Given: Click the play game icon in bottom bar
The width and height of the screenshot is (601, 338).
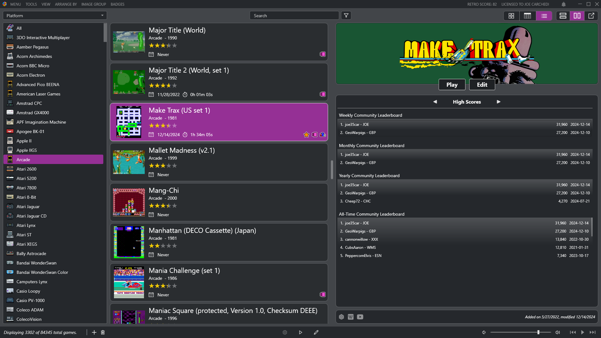Looking at the screenshot, I should [x=300, y=332].
